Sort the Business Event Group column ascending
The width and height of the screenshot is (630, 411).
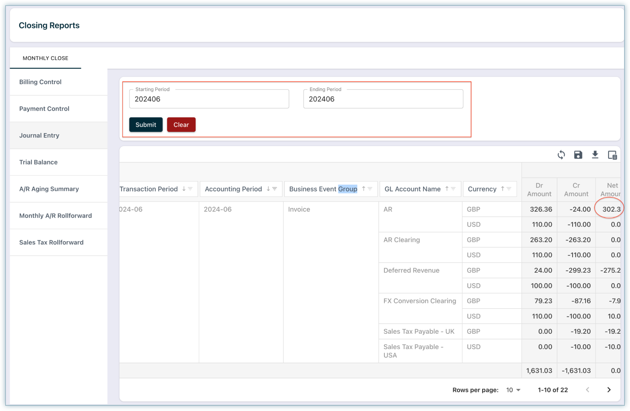point(363,189)
